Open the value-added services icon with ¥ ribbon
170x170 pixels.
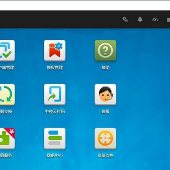click(7, 139)
